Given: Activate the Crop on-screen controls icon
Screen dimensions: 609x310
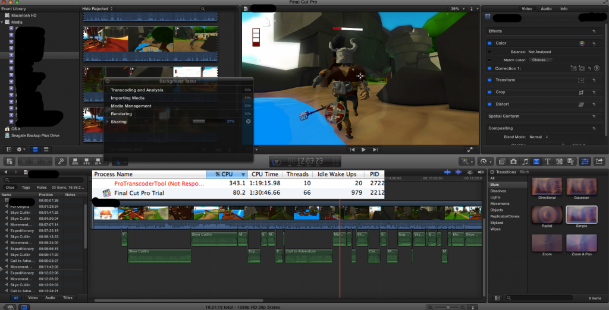Looking at the screenshot, I should click(x=581, y=92).
